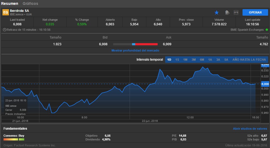Select the 3M time interval

pos(193,60)
